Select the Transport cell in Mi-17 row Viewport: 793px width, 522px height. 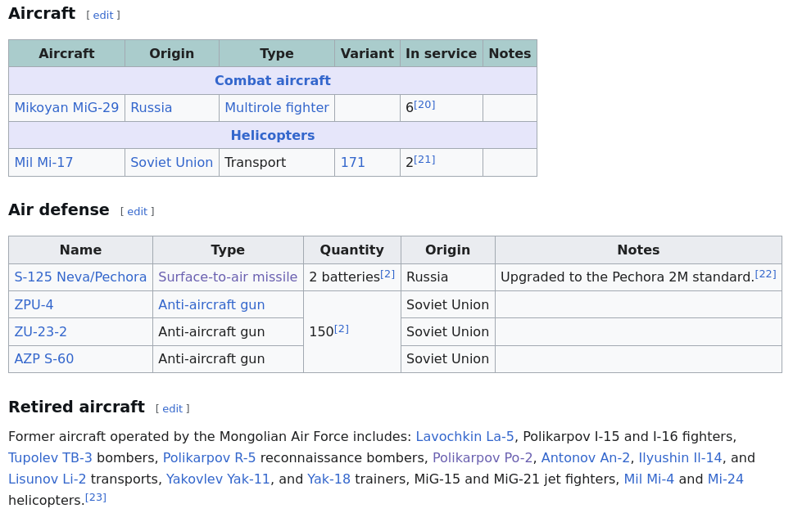pyautogui.click(x=277, y=162)
